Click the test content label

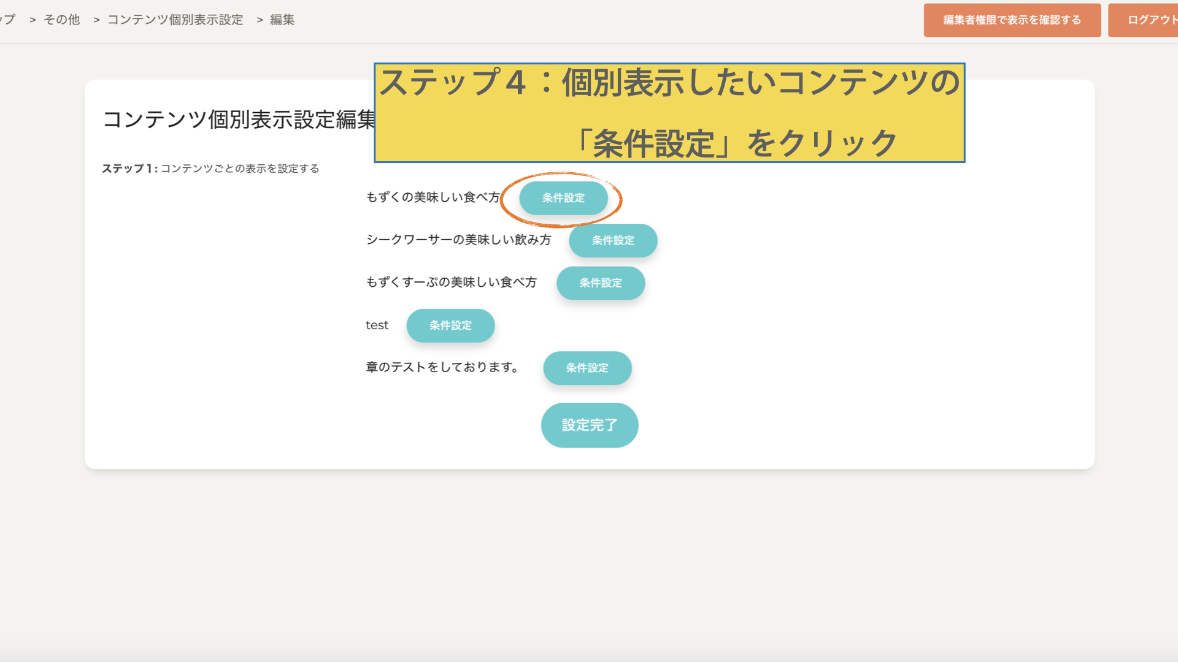tap(377, 325)
